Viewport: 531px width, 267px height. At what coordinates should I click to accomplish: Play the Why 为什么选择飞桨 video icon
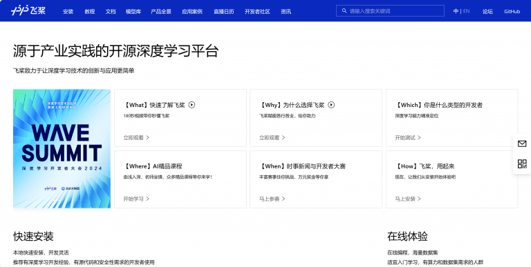click(332, 105)
